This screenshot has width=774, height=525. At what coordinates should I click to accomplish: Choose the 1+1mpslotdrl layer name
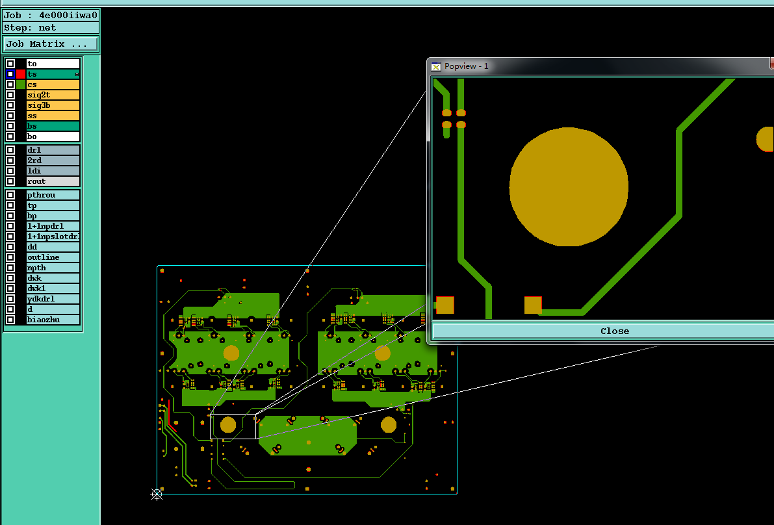(x=53, y=237)
